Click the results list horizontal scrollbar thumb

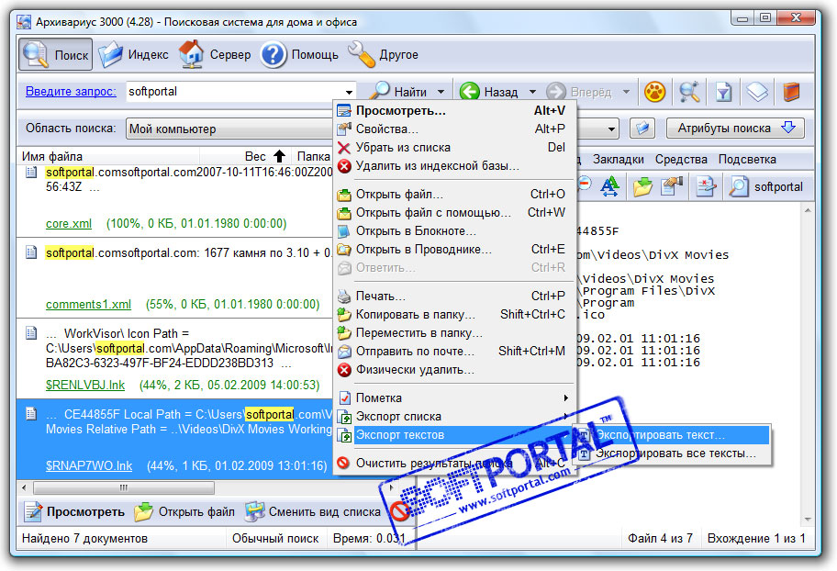(x=124, y=487)
